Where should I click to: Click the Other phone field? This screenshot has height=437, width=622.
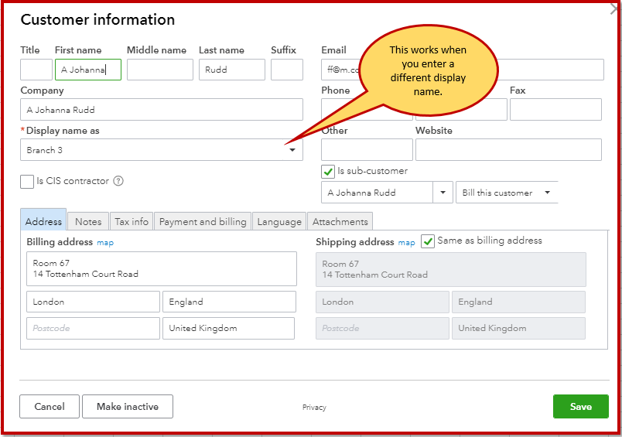click(x=367, y=150)
